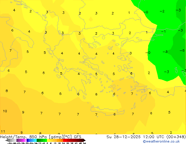Click the gray left arrow of color scale
Screen dimensions: 186x144
coord(7,140)
